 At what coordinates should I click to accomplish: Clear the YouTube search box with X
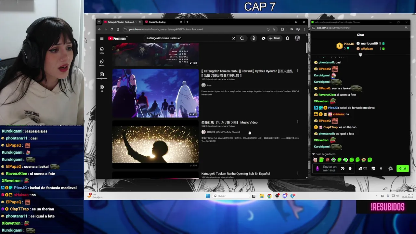click(233, 38)
